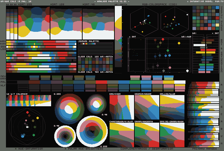This screenshot has width=224, height=151.
Task: Pick the red swatch in PAL row
Action: [101, 82]
